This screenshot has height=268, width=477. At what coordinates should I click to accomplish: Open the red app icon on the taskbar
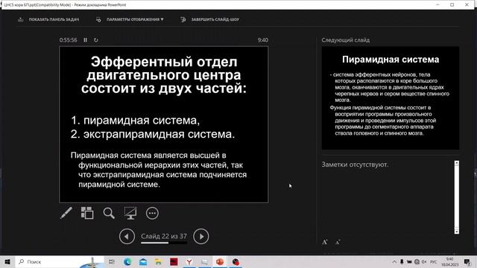tap(174, 261)
